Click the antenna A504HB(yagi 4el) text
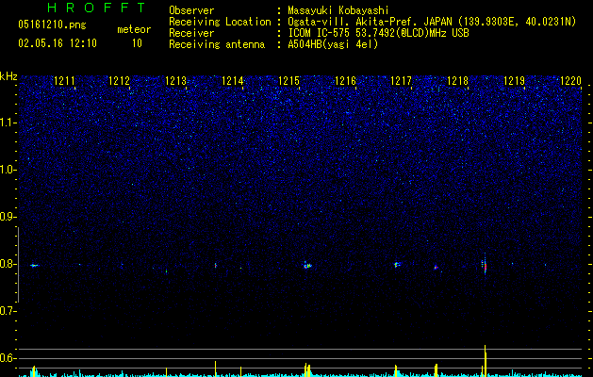This screenshot has width=593, height=377. (333, 44)
